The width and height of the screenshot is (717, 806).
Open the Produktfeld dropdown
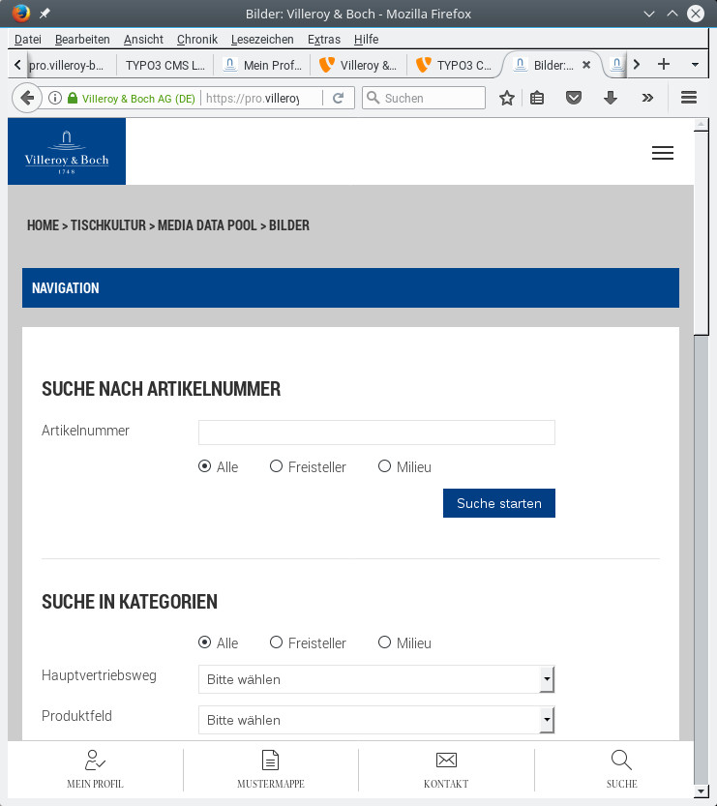(x=376, y=720)
